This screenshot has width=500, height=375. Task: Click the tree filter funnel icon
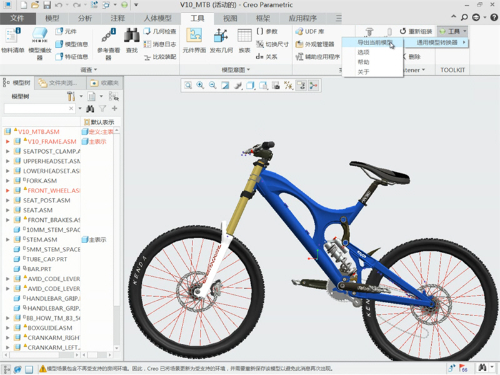pos(102,109)
